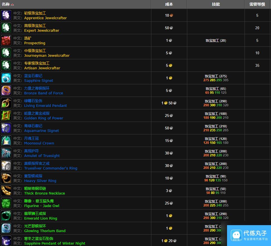Viewport: 271px width, 246px height.
Task: Open the Thick Bronze Necklace link
Action: click(45, 193)
